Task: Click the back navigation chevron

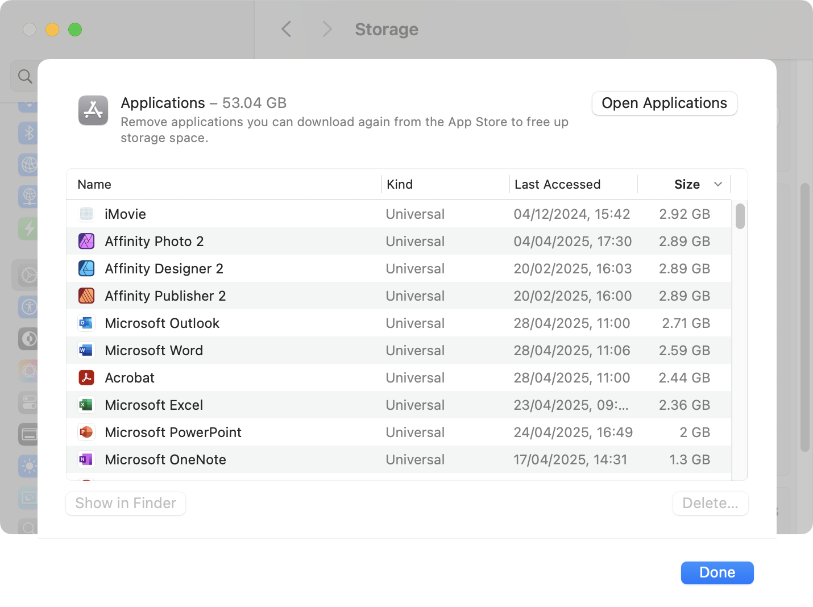Action: point(286,29)
